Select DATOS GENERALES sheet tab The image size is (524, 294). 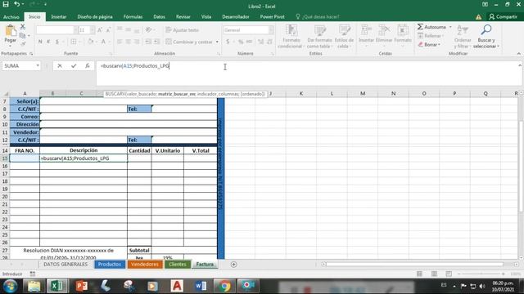click(65, 265)
